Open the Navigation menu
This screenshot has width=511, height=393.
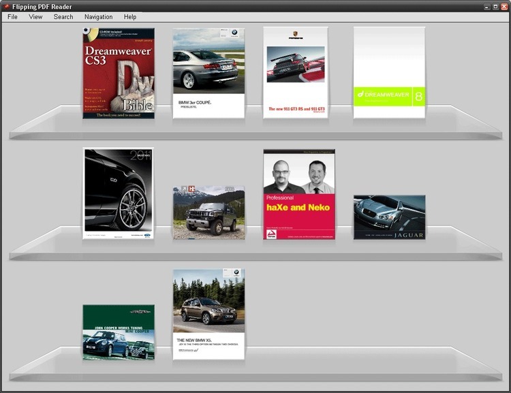98,17
